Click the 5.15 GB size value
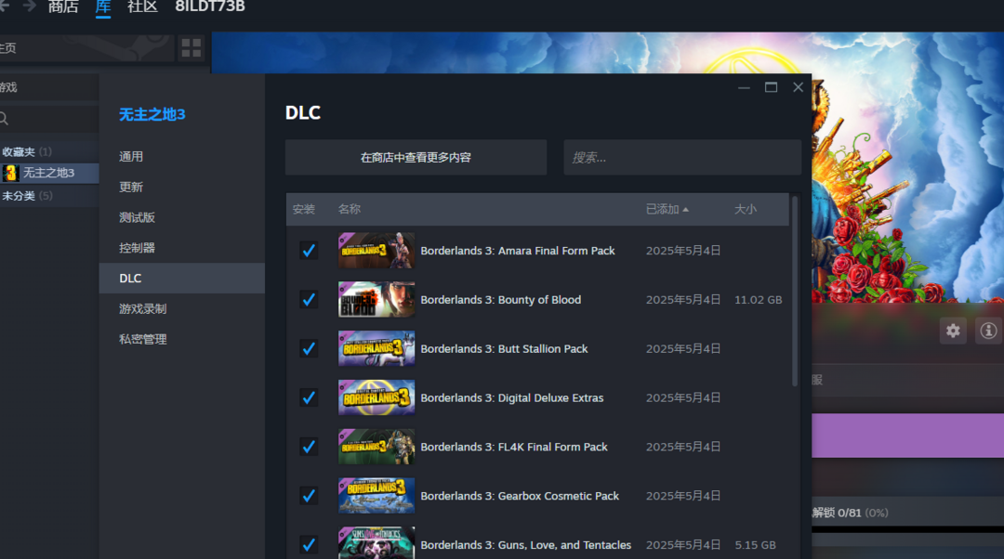1004x559 pixels. (x=755, y=545)
